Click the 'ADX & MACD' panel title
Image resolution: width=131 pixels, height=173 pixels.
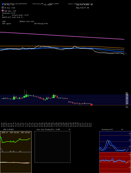coord(8,129)
